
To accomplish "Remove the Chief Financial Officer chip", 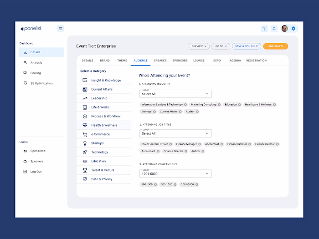I will (170, 144).
